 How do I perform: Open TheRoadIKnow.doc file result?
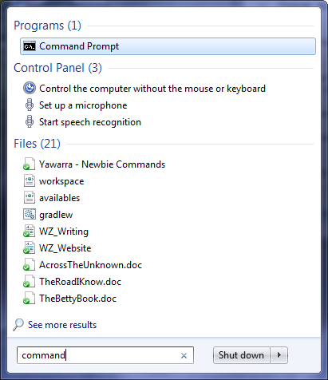click(x=81, y=282)
